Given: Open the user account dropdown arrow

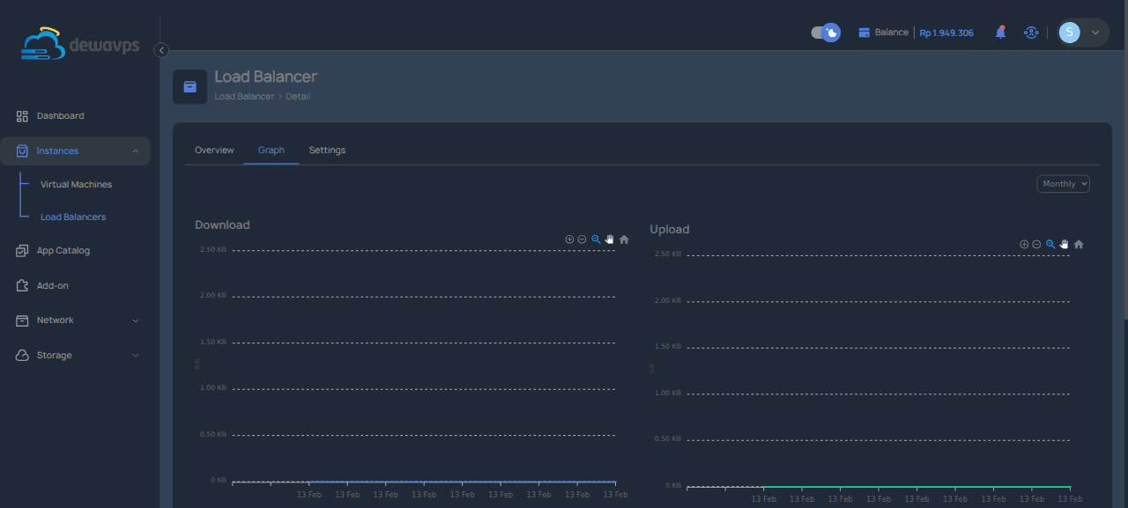Looking at the screenshot, I should click(1095, 33).
